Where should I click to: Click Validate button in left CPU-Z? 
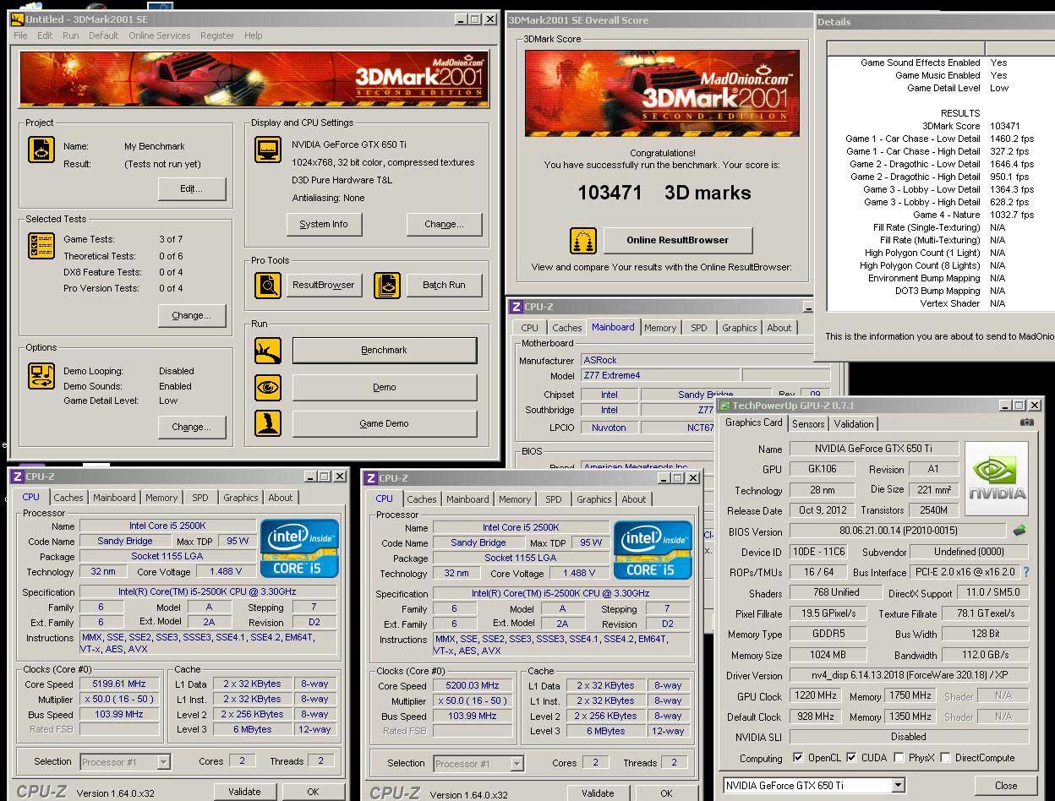point(244,792)
